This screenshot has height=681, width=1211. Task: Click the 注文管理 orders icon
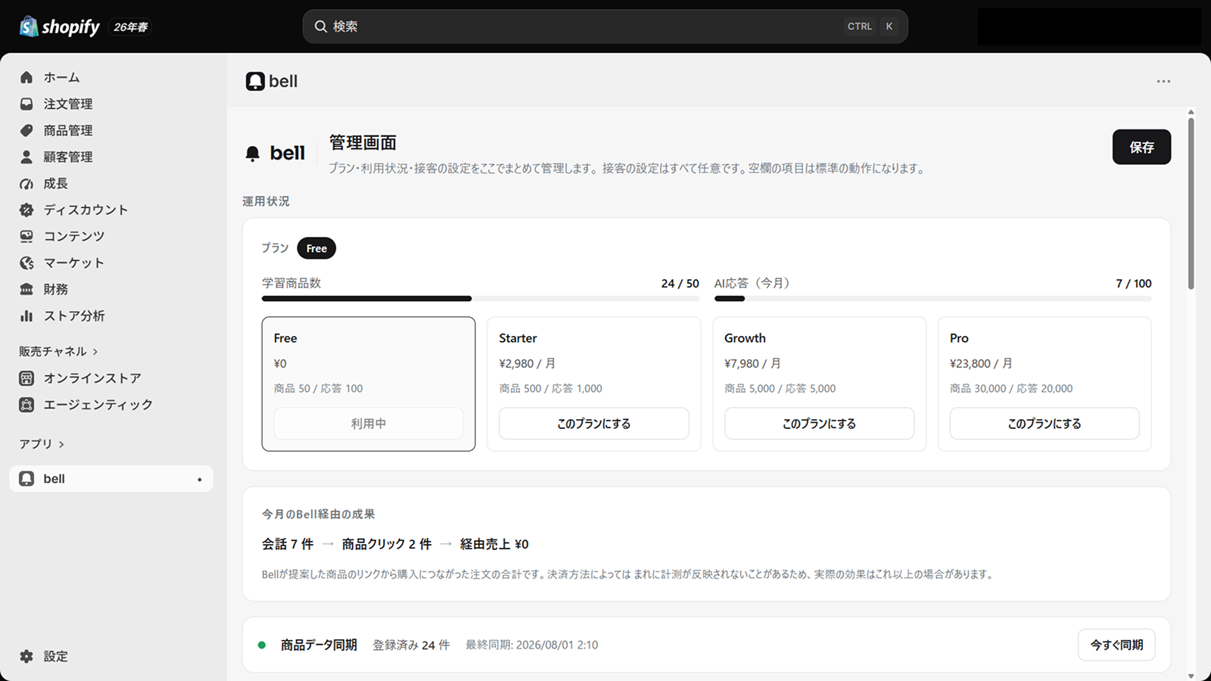click(26, 104)
